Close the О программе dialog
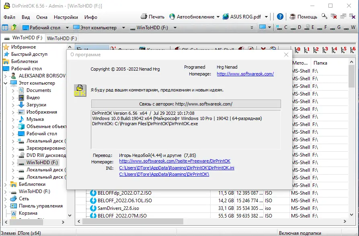The height and width of the screenshot is (236, 359). (x=286, y=55)
